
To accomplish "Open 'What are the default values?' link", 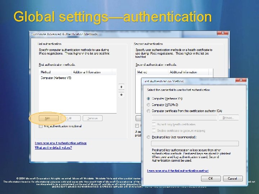I will point(53,148).
